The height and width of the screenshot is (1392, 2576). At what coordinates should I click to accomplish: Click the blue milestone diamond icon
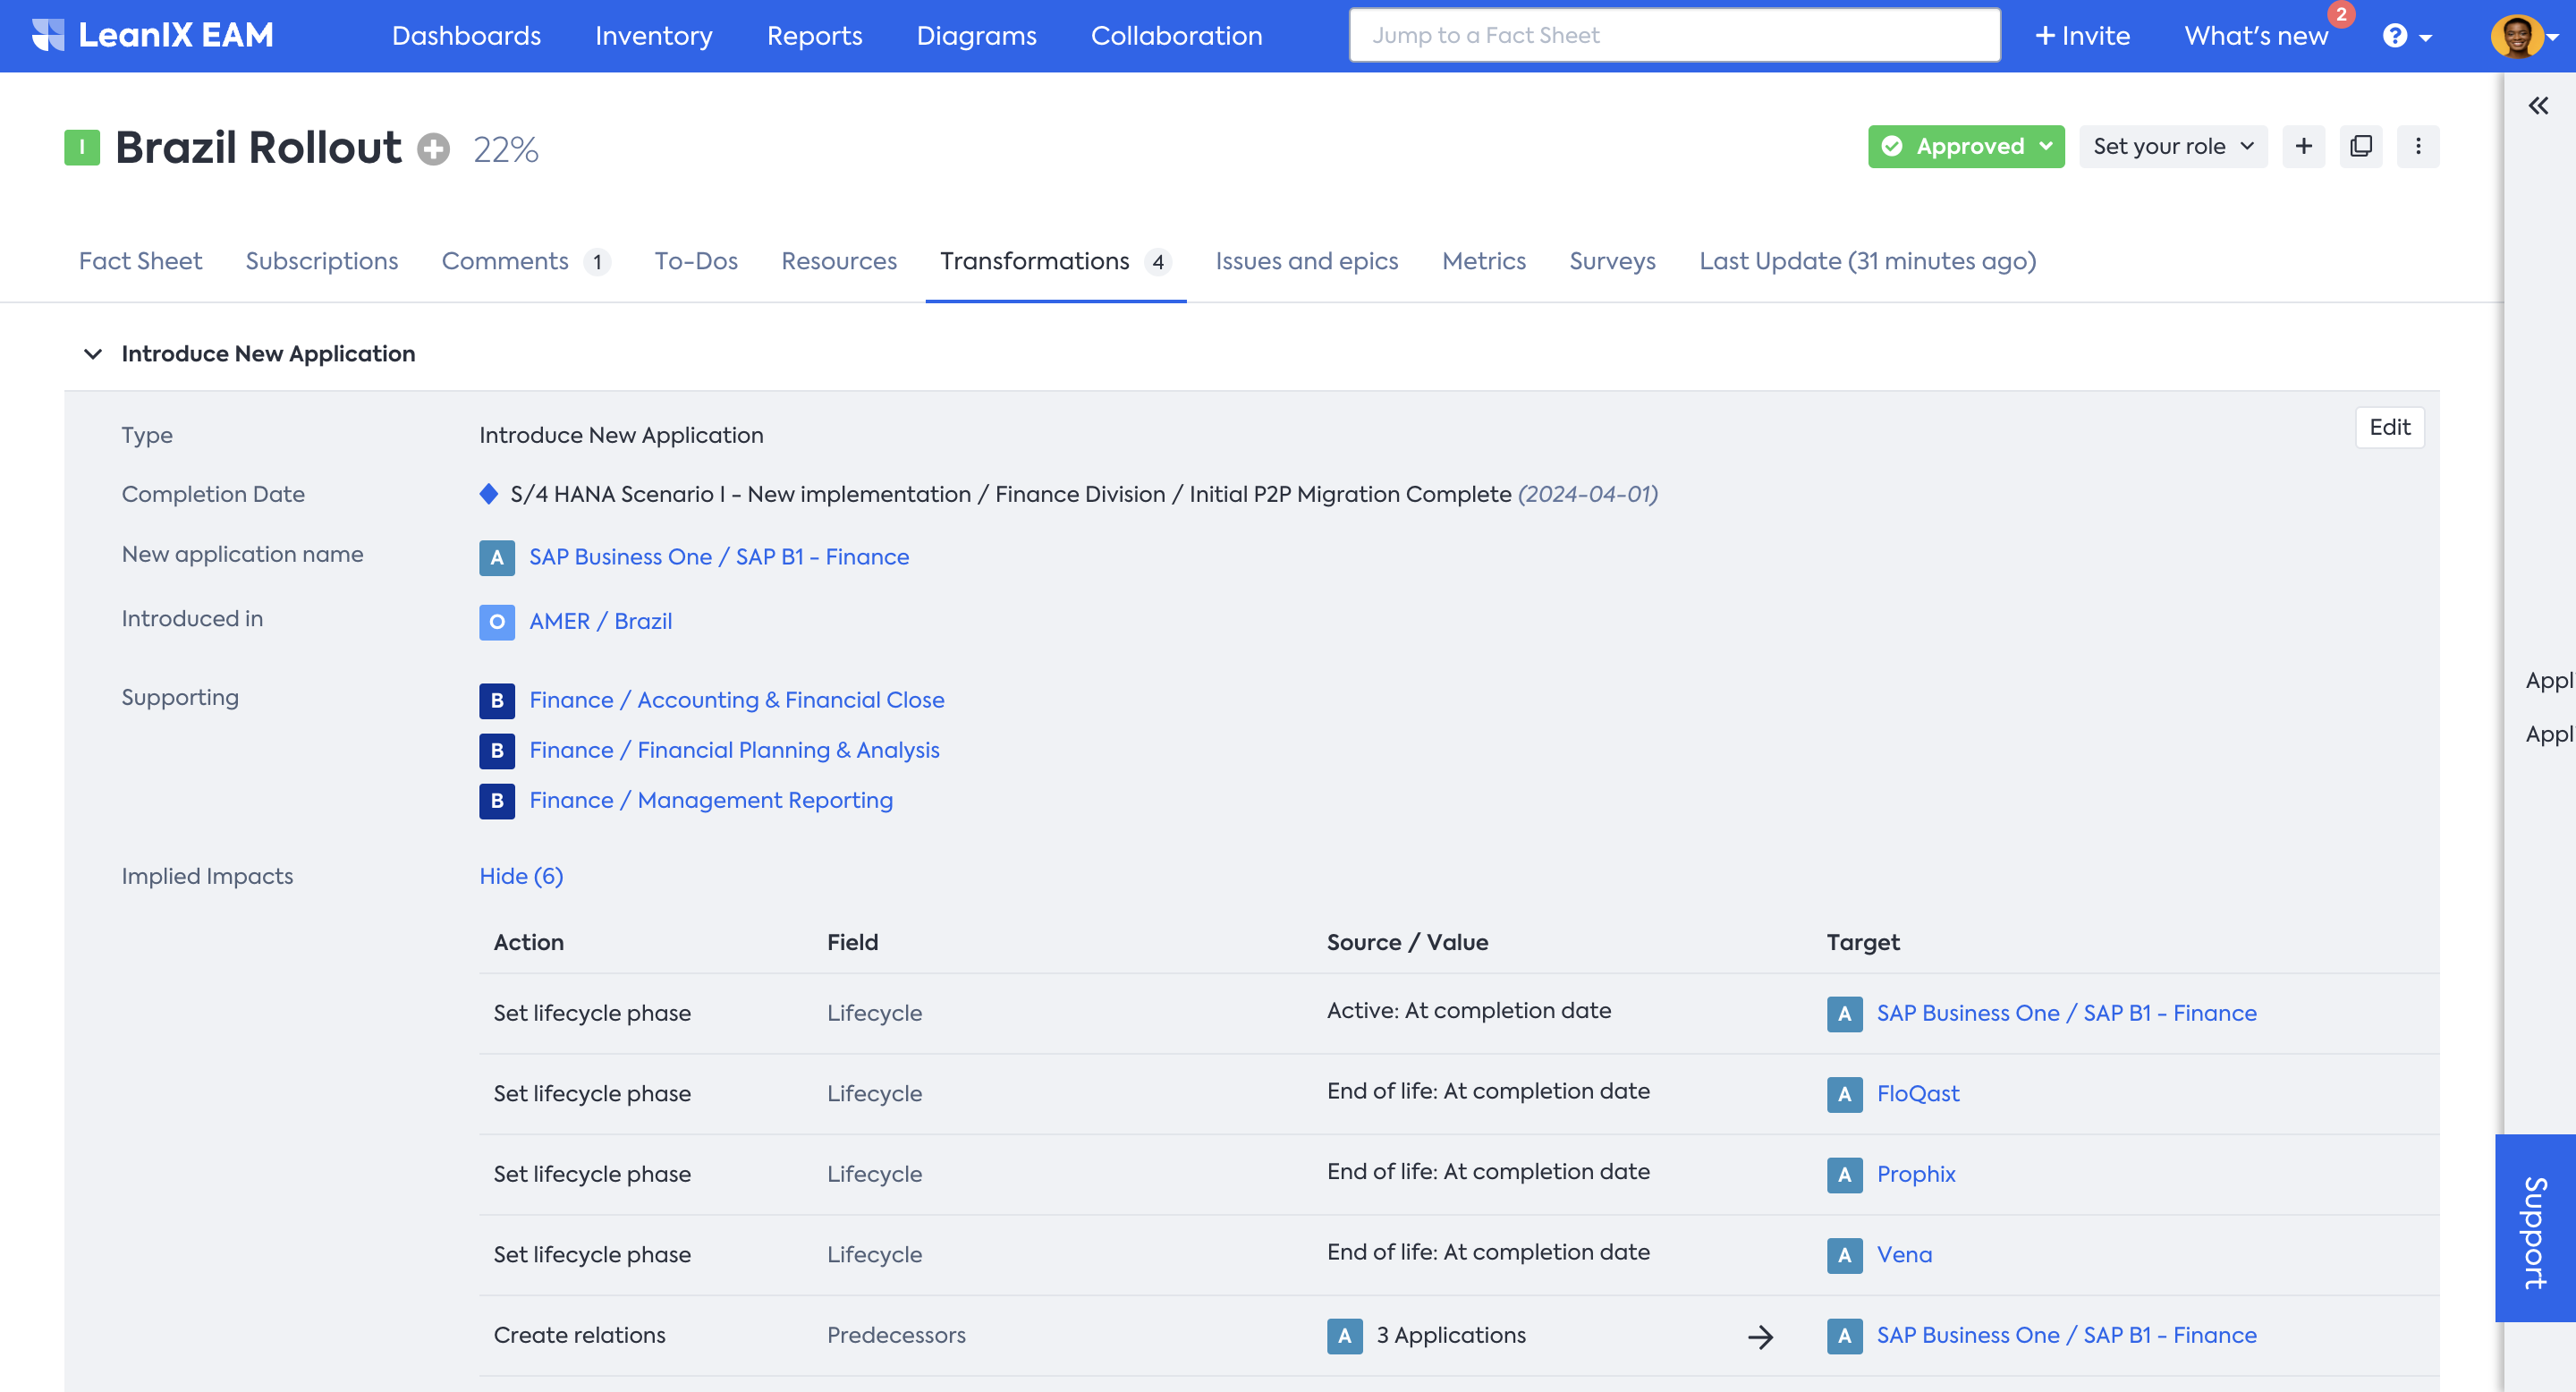tap(489, 494)
